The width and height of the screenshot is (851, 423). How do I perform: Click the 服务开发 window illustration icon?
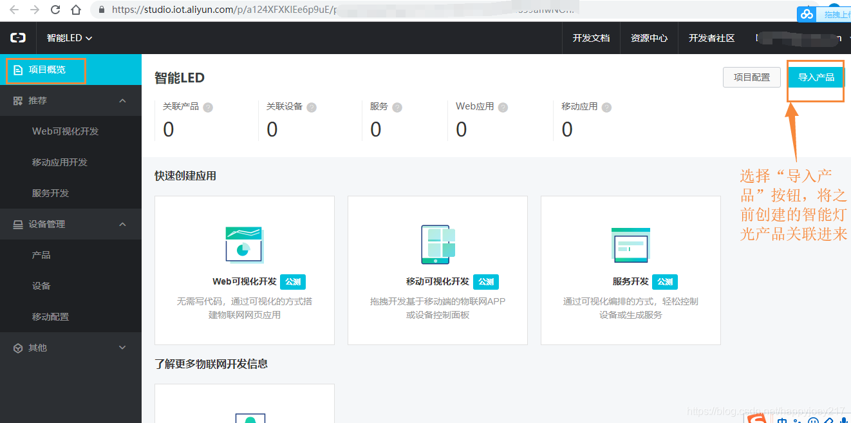(x=631, y=245)
